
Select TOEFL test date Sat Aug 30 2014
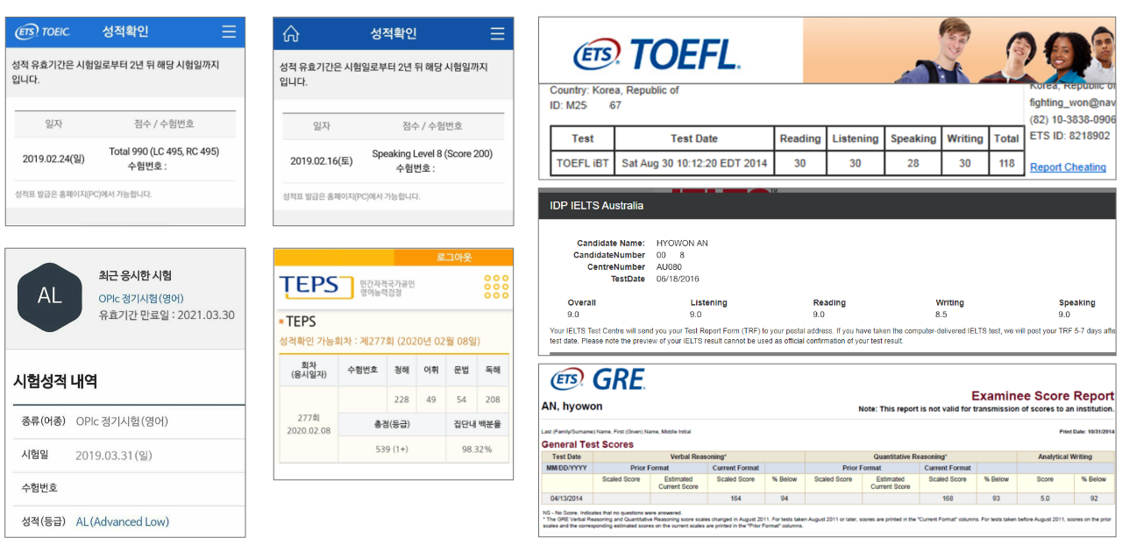[694, 163]
